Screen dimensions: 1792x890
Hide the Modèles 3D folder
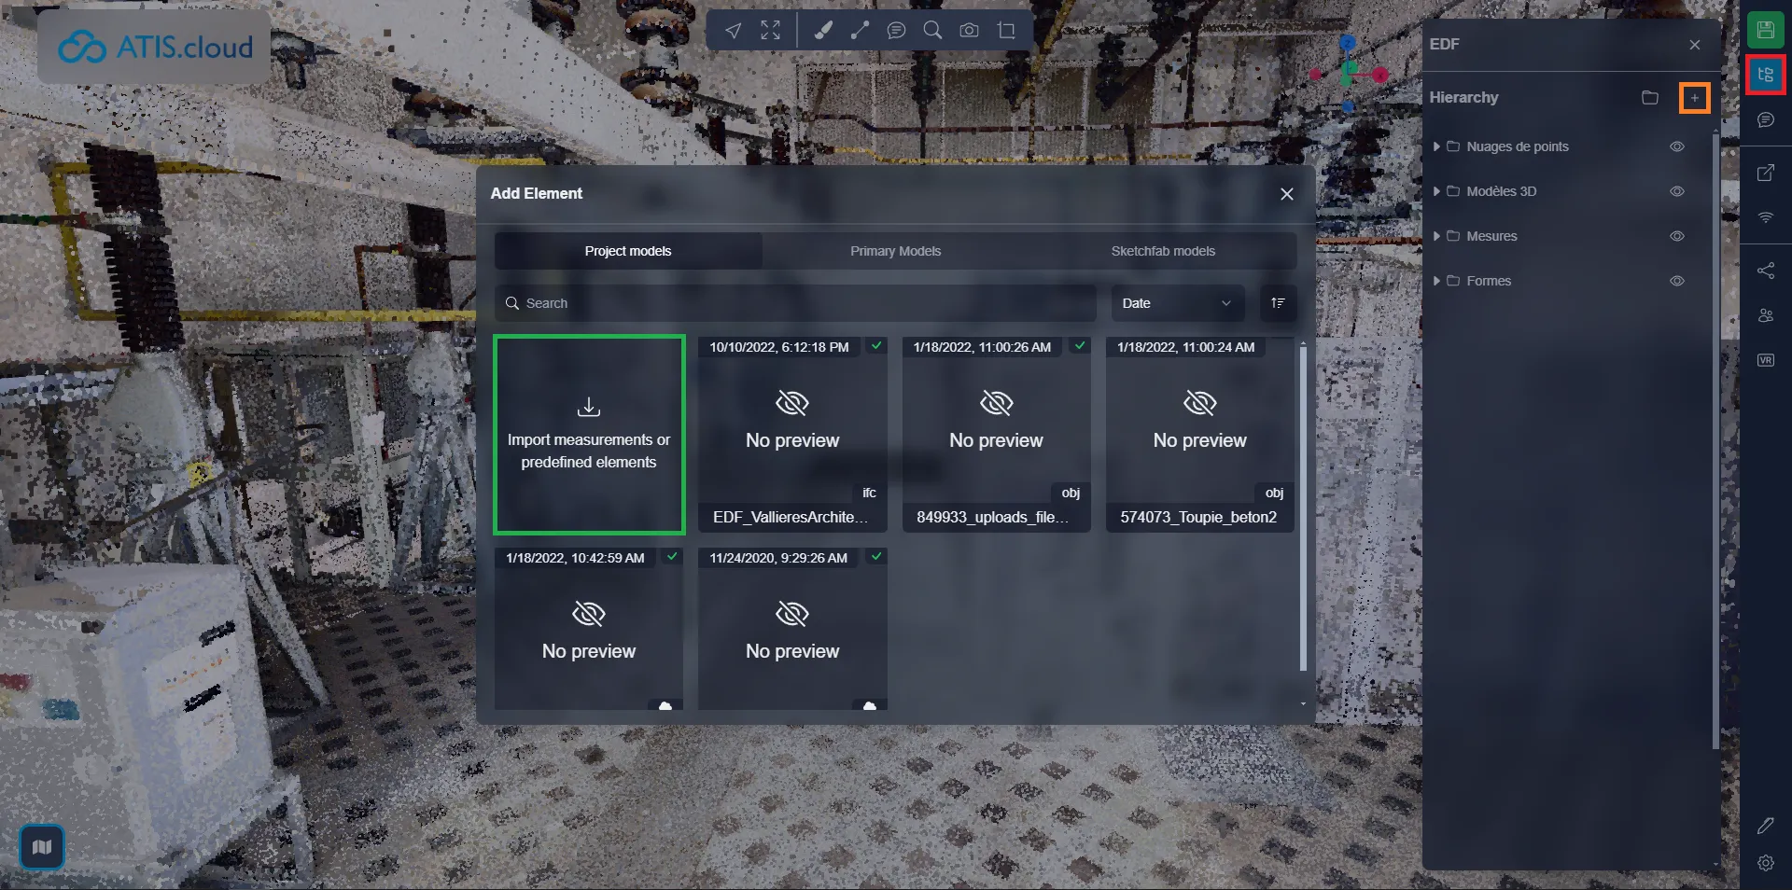1676,191
